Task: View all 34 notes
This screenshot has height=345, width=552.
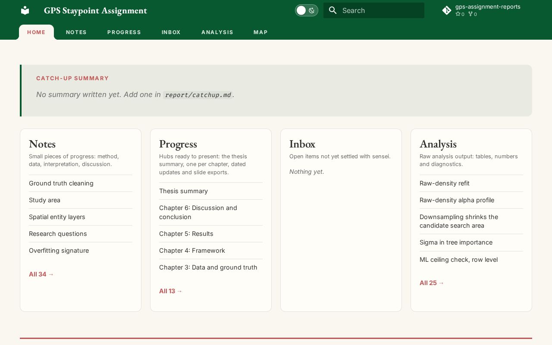Action: coord(41,274)
